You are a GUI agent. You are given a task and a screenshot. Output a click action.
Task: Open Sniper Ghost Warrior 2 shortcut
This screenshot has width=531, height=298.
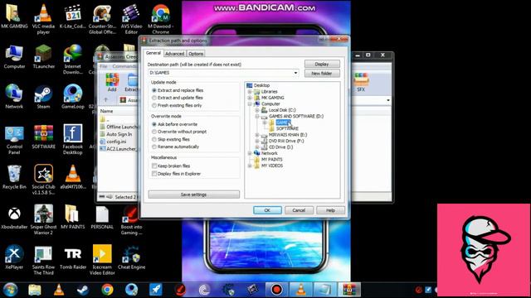[x=43, y=219]
